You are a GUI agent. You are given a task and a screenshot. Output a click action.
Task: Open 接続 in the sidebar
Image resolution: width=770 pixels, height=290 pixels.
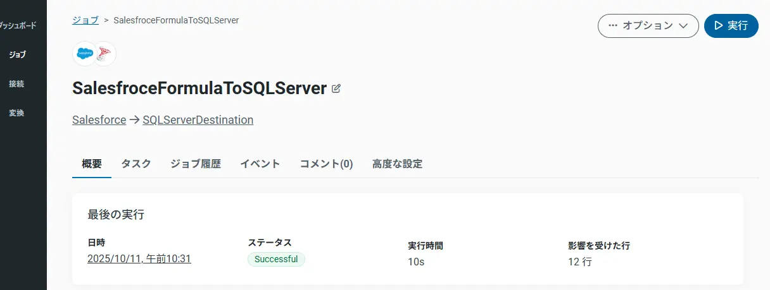click(x=17, y=84)
